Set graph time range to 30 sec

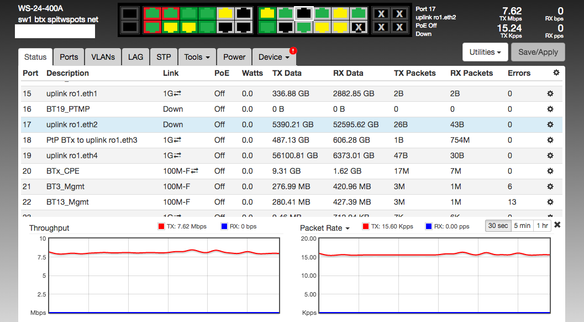click(x=497, y=226)
